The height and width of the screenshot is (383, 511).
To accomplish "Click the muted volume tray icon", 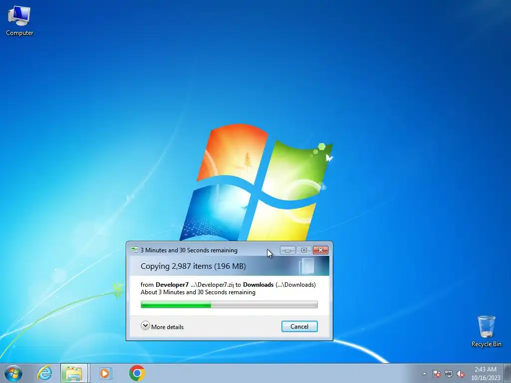I will pyautogui.click(x=461, y=374).
